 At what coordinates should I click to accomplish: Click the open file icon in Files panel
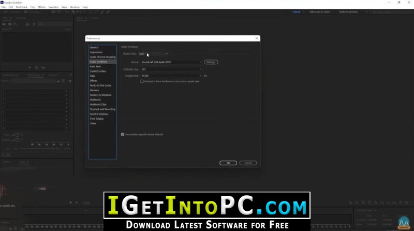[4, 24]
